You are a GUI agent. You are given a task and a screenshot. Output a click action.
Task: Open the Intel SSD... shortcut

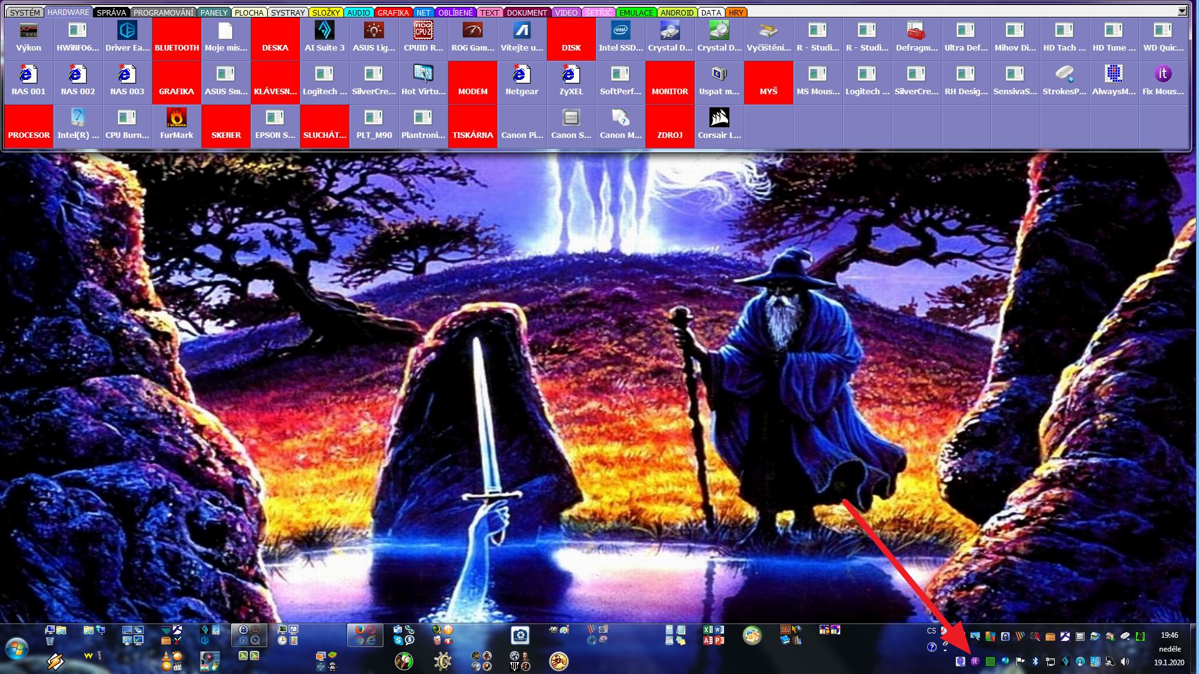pyautogui.click(x=621, y=39)
